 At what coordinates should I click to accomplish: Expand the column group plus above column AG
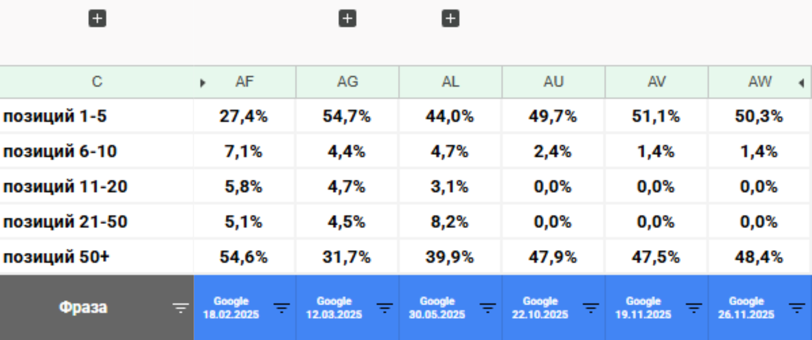[x=348, y=19]
